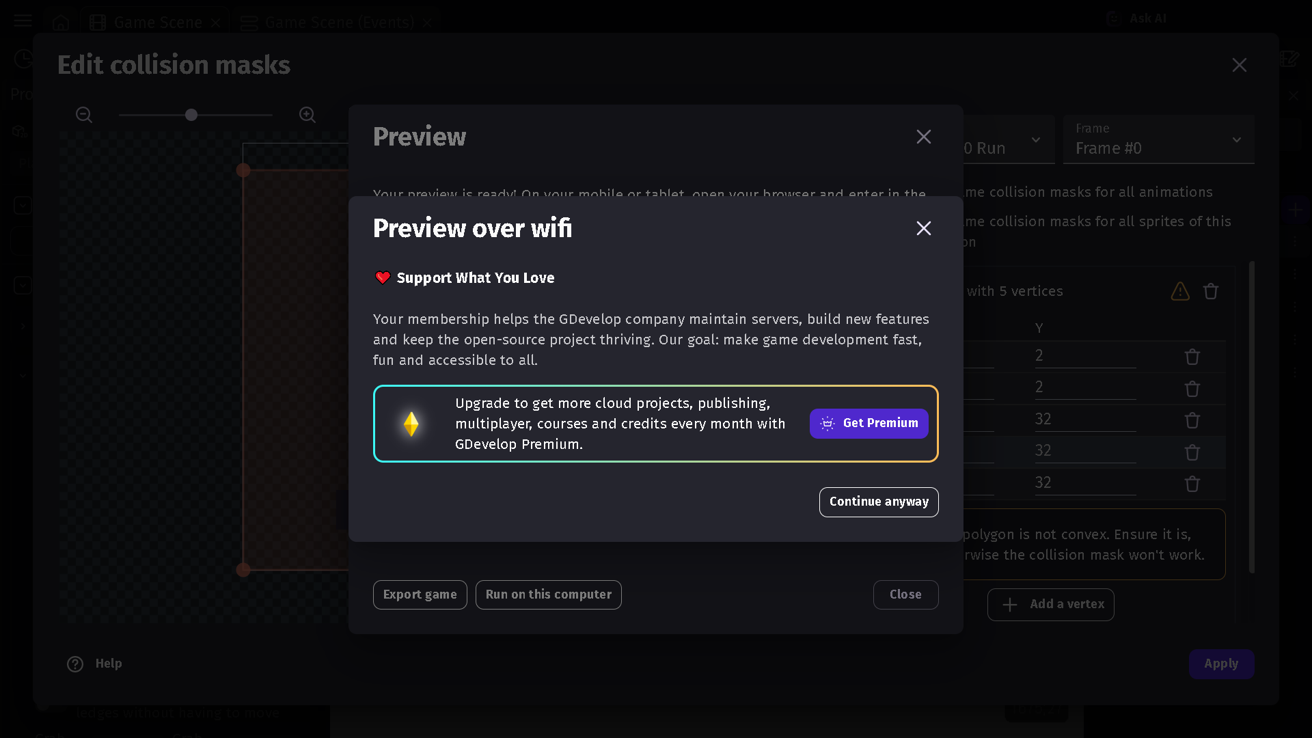Click Continue anyway in wifi dialog

click(x=879, y=502)
